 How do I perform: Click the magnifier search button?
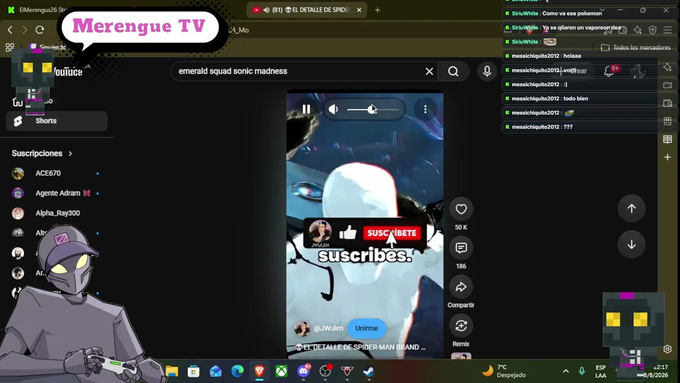pyautogui.click(x=453, y=71)
